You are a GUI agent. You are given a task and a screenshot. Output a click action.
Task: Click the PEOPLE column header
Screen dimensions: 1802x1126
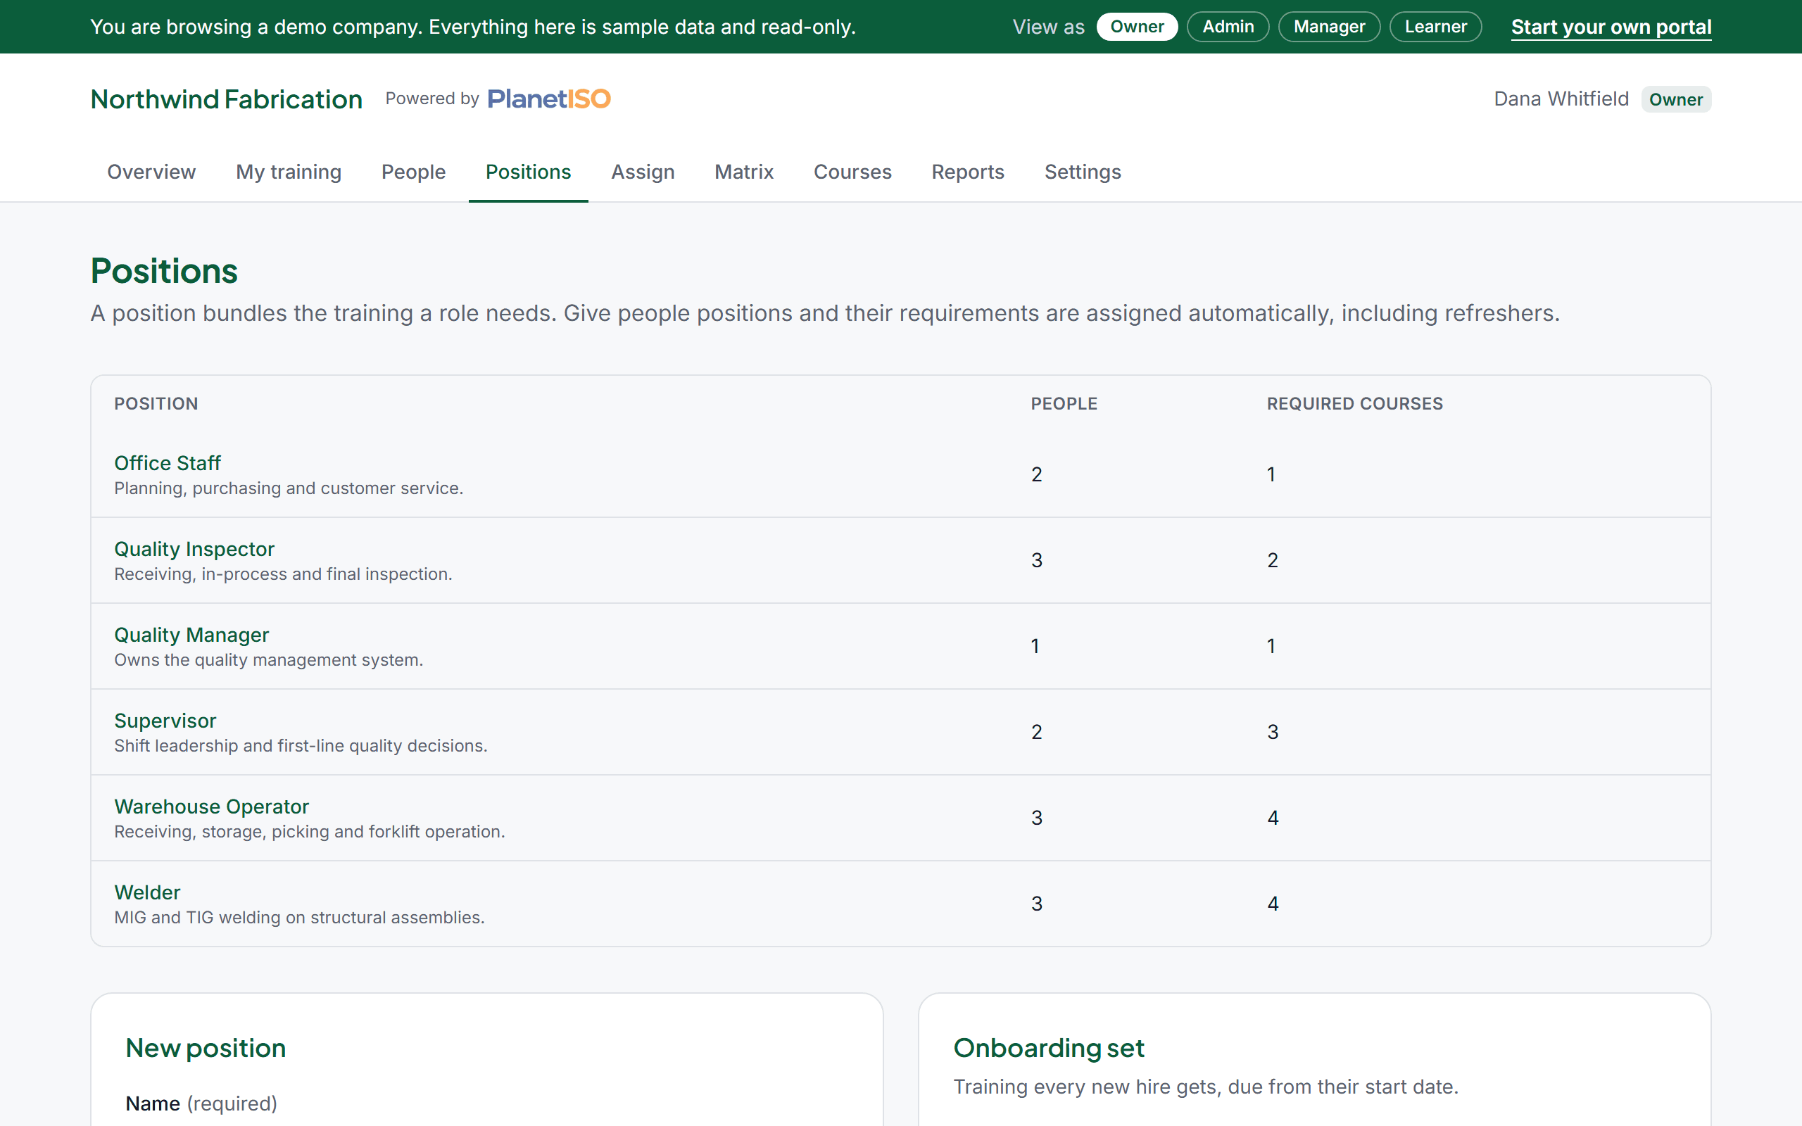(x=1064, y=404)
